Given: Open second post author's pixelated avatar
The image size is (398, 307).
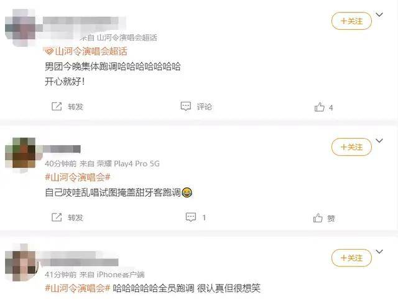Looking at the screenshot, I should 21,153.
